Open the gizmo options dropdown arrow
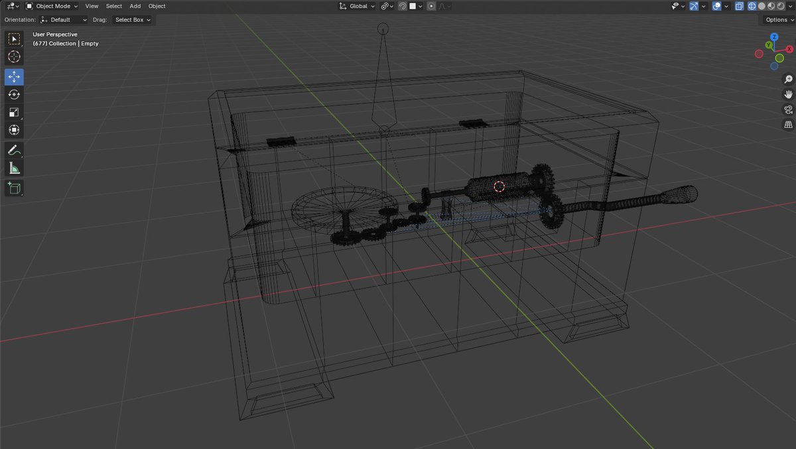796x449 pixels. click(704, 6)
